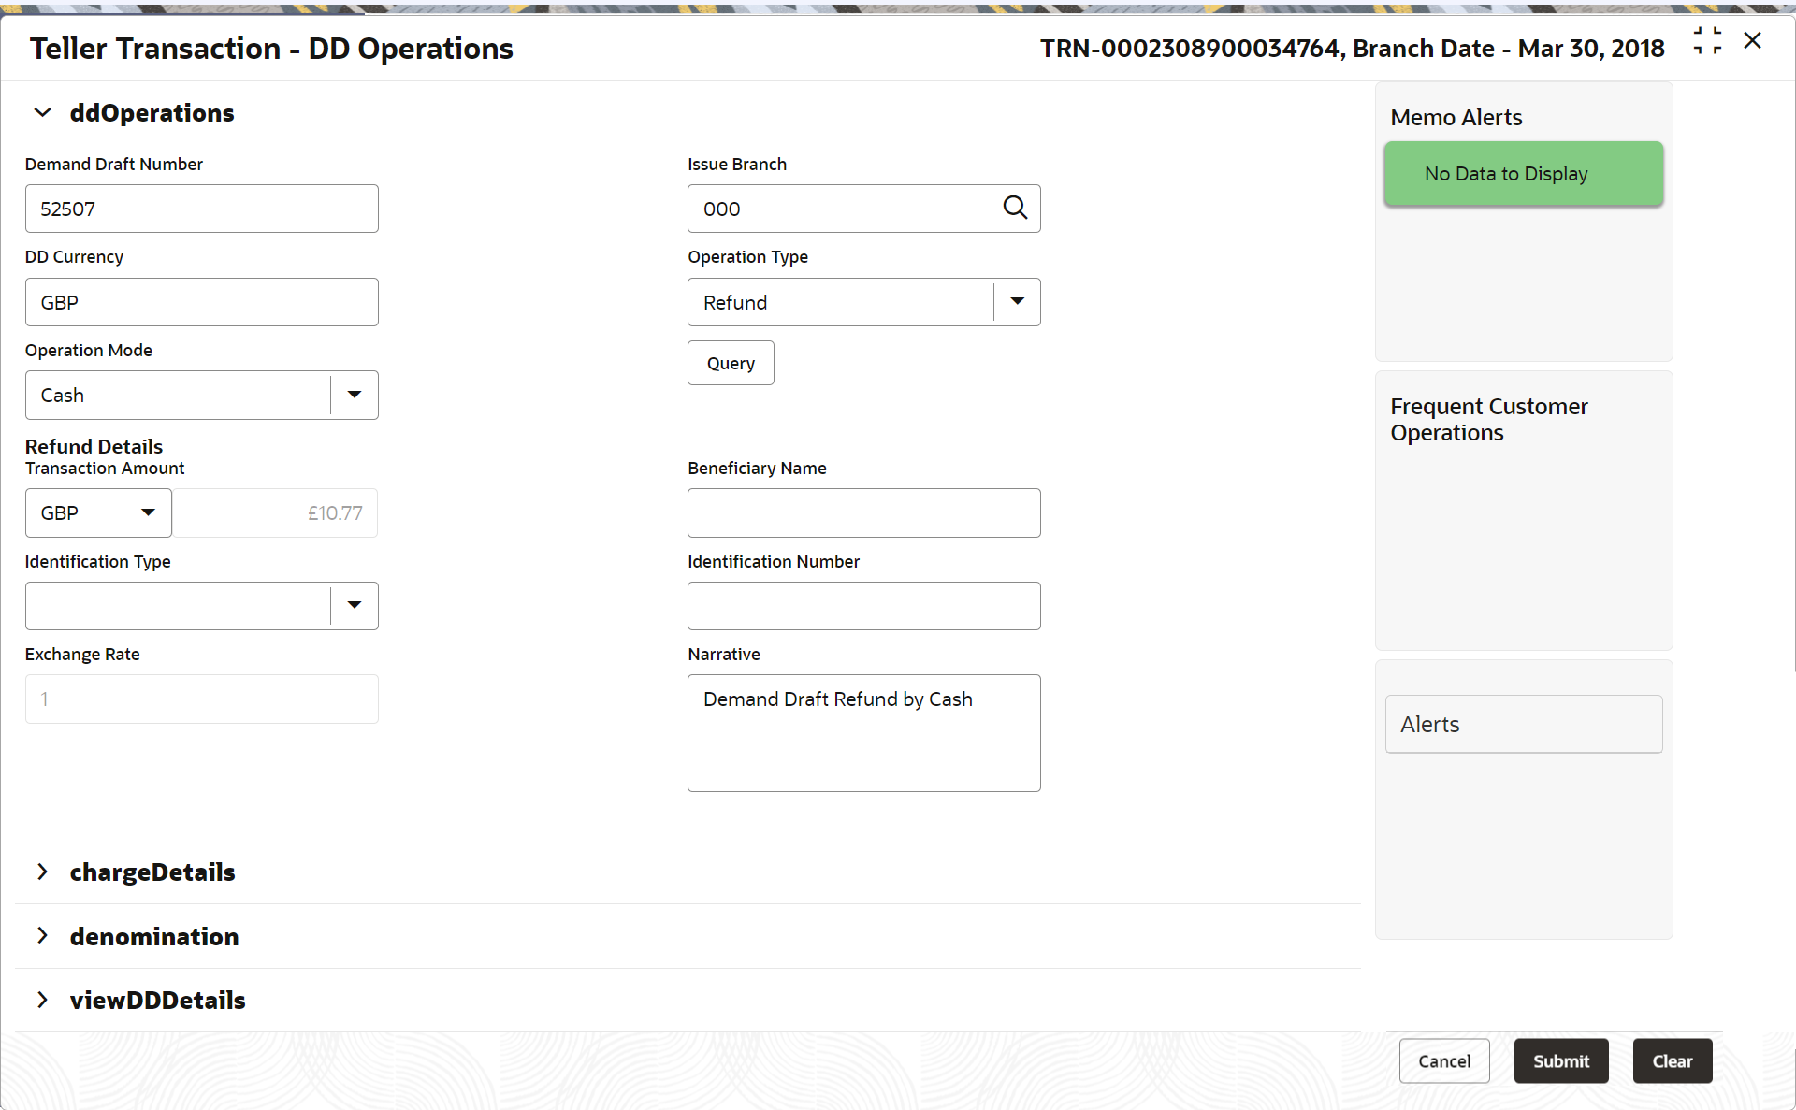Click the Alerts panel box
This screenshot has height=1110, width=1796.
(1523, 724)
